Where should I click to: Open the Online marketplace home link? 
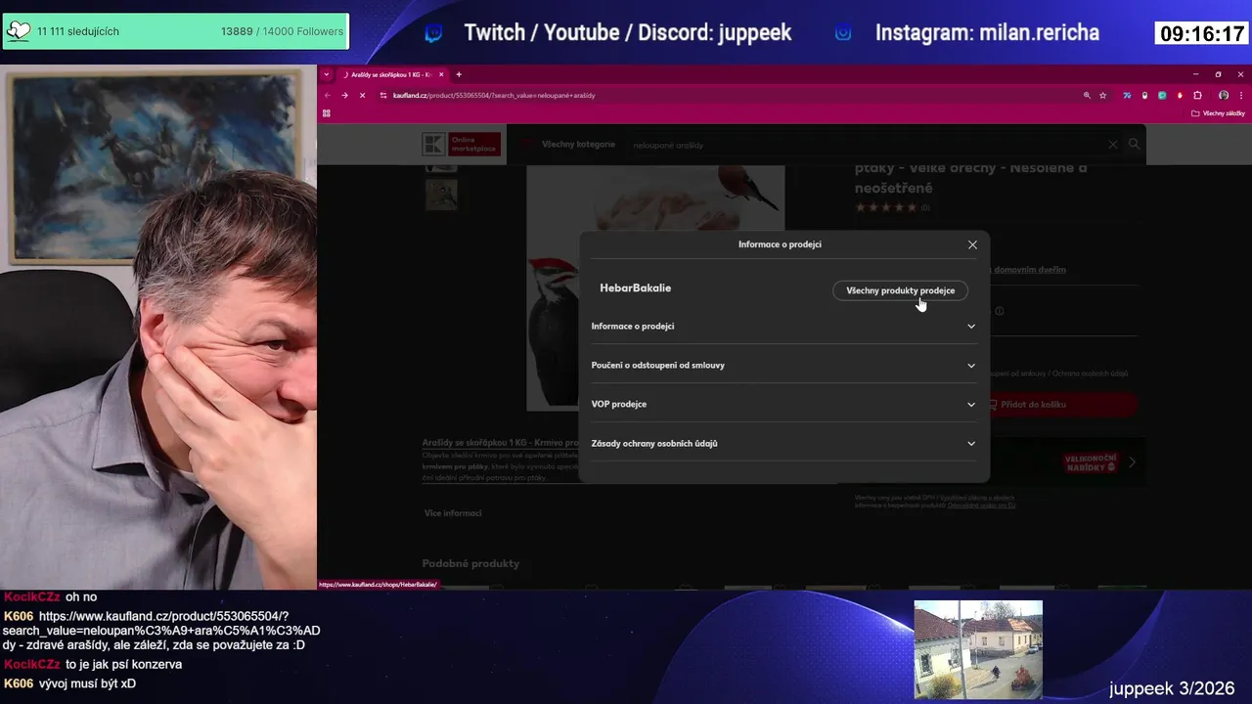click(x=474, y=145)
